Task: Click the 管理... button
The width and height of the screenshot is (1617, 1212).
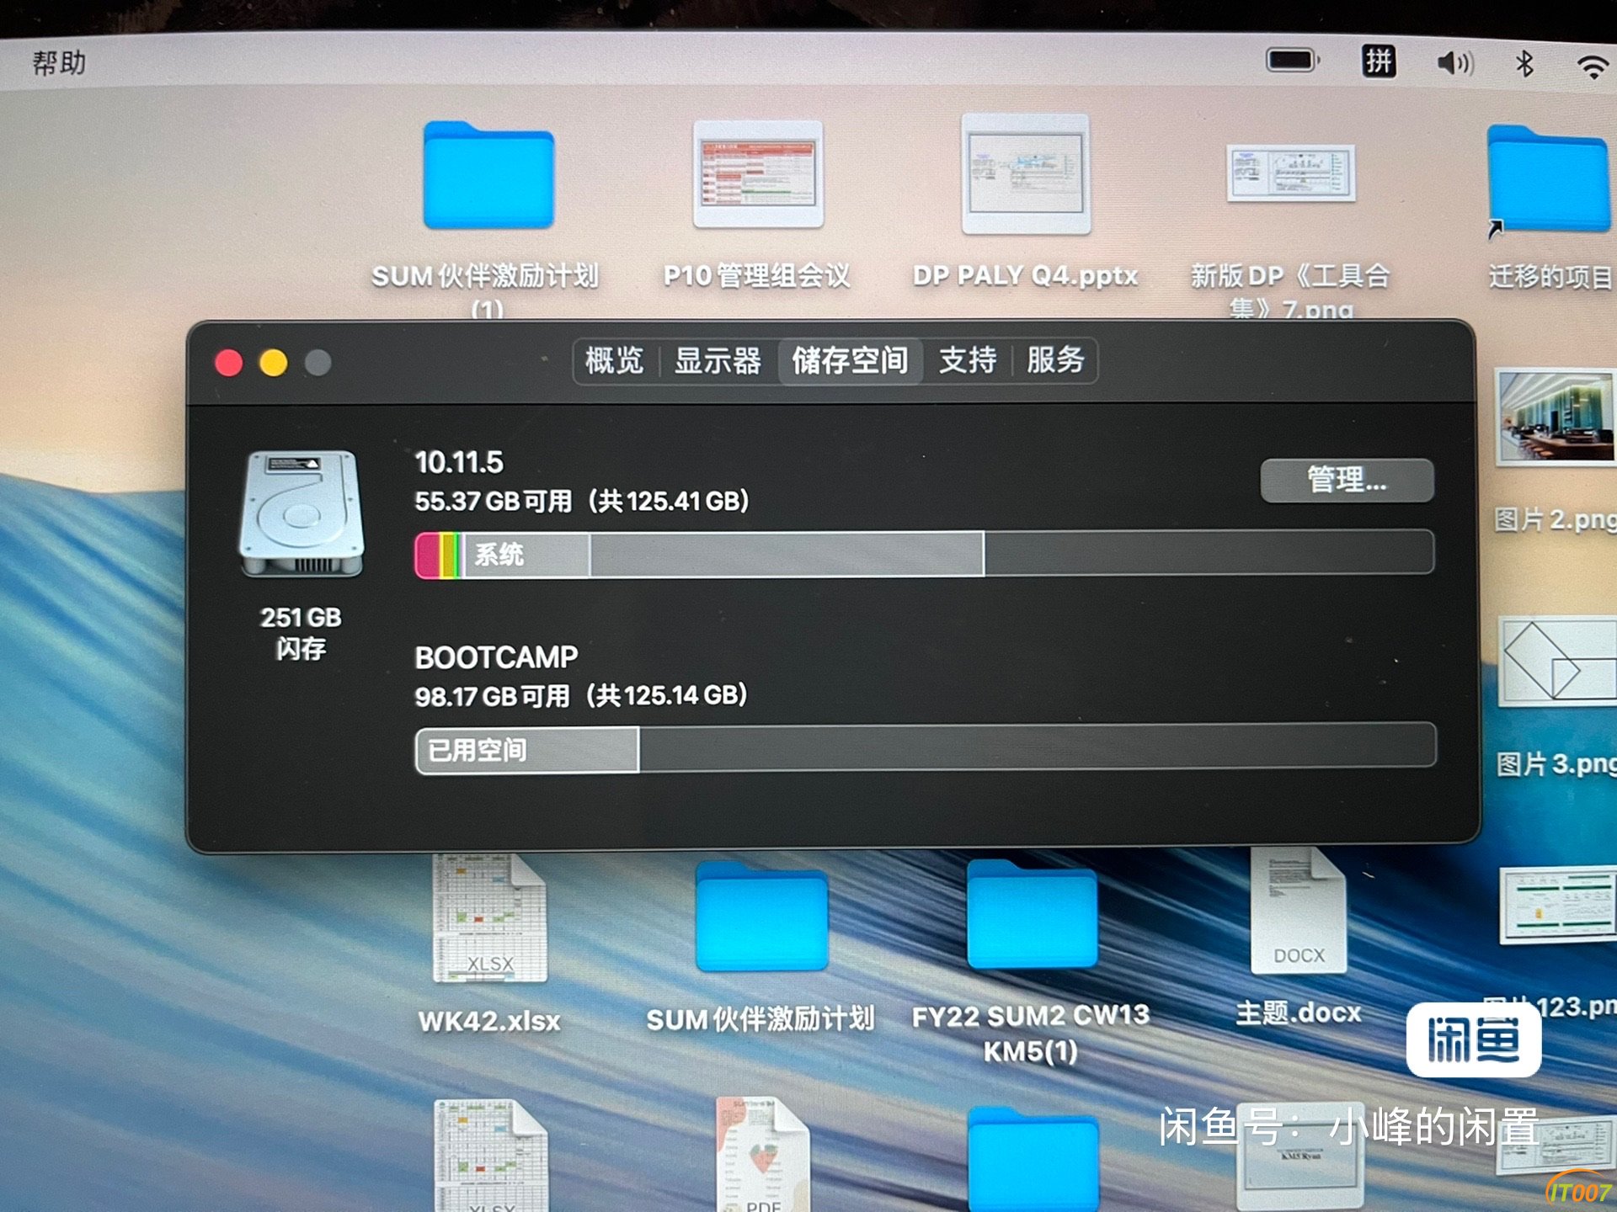Action: click(1347, 481)
